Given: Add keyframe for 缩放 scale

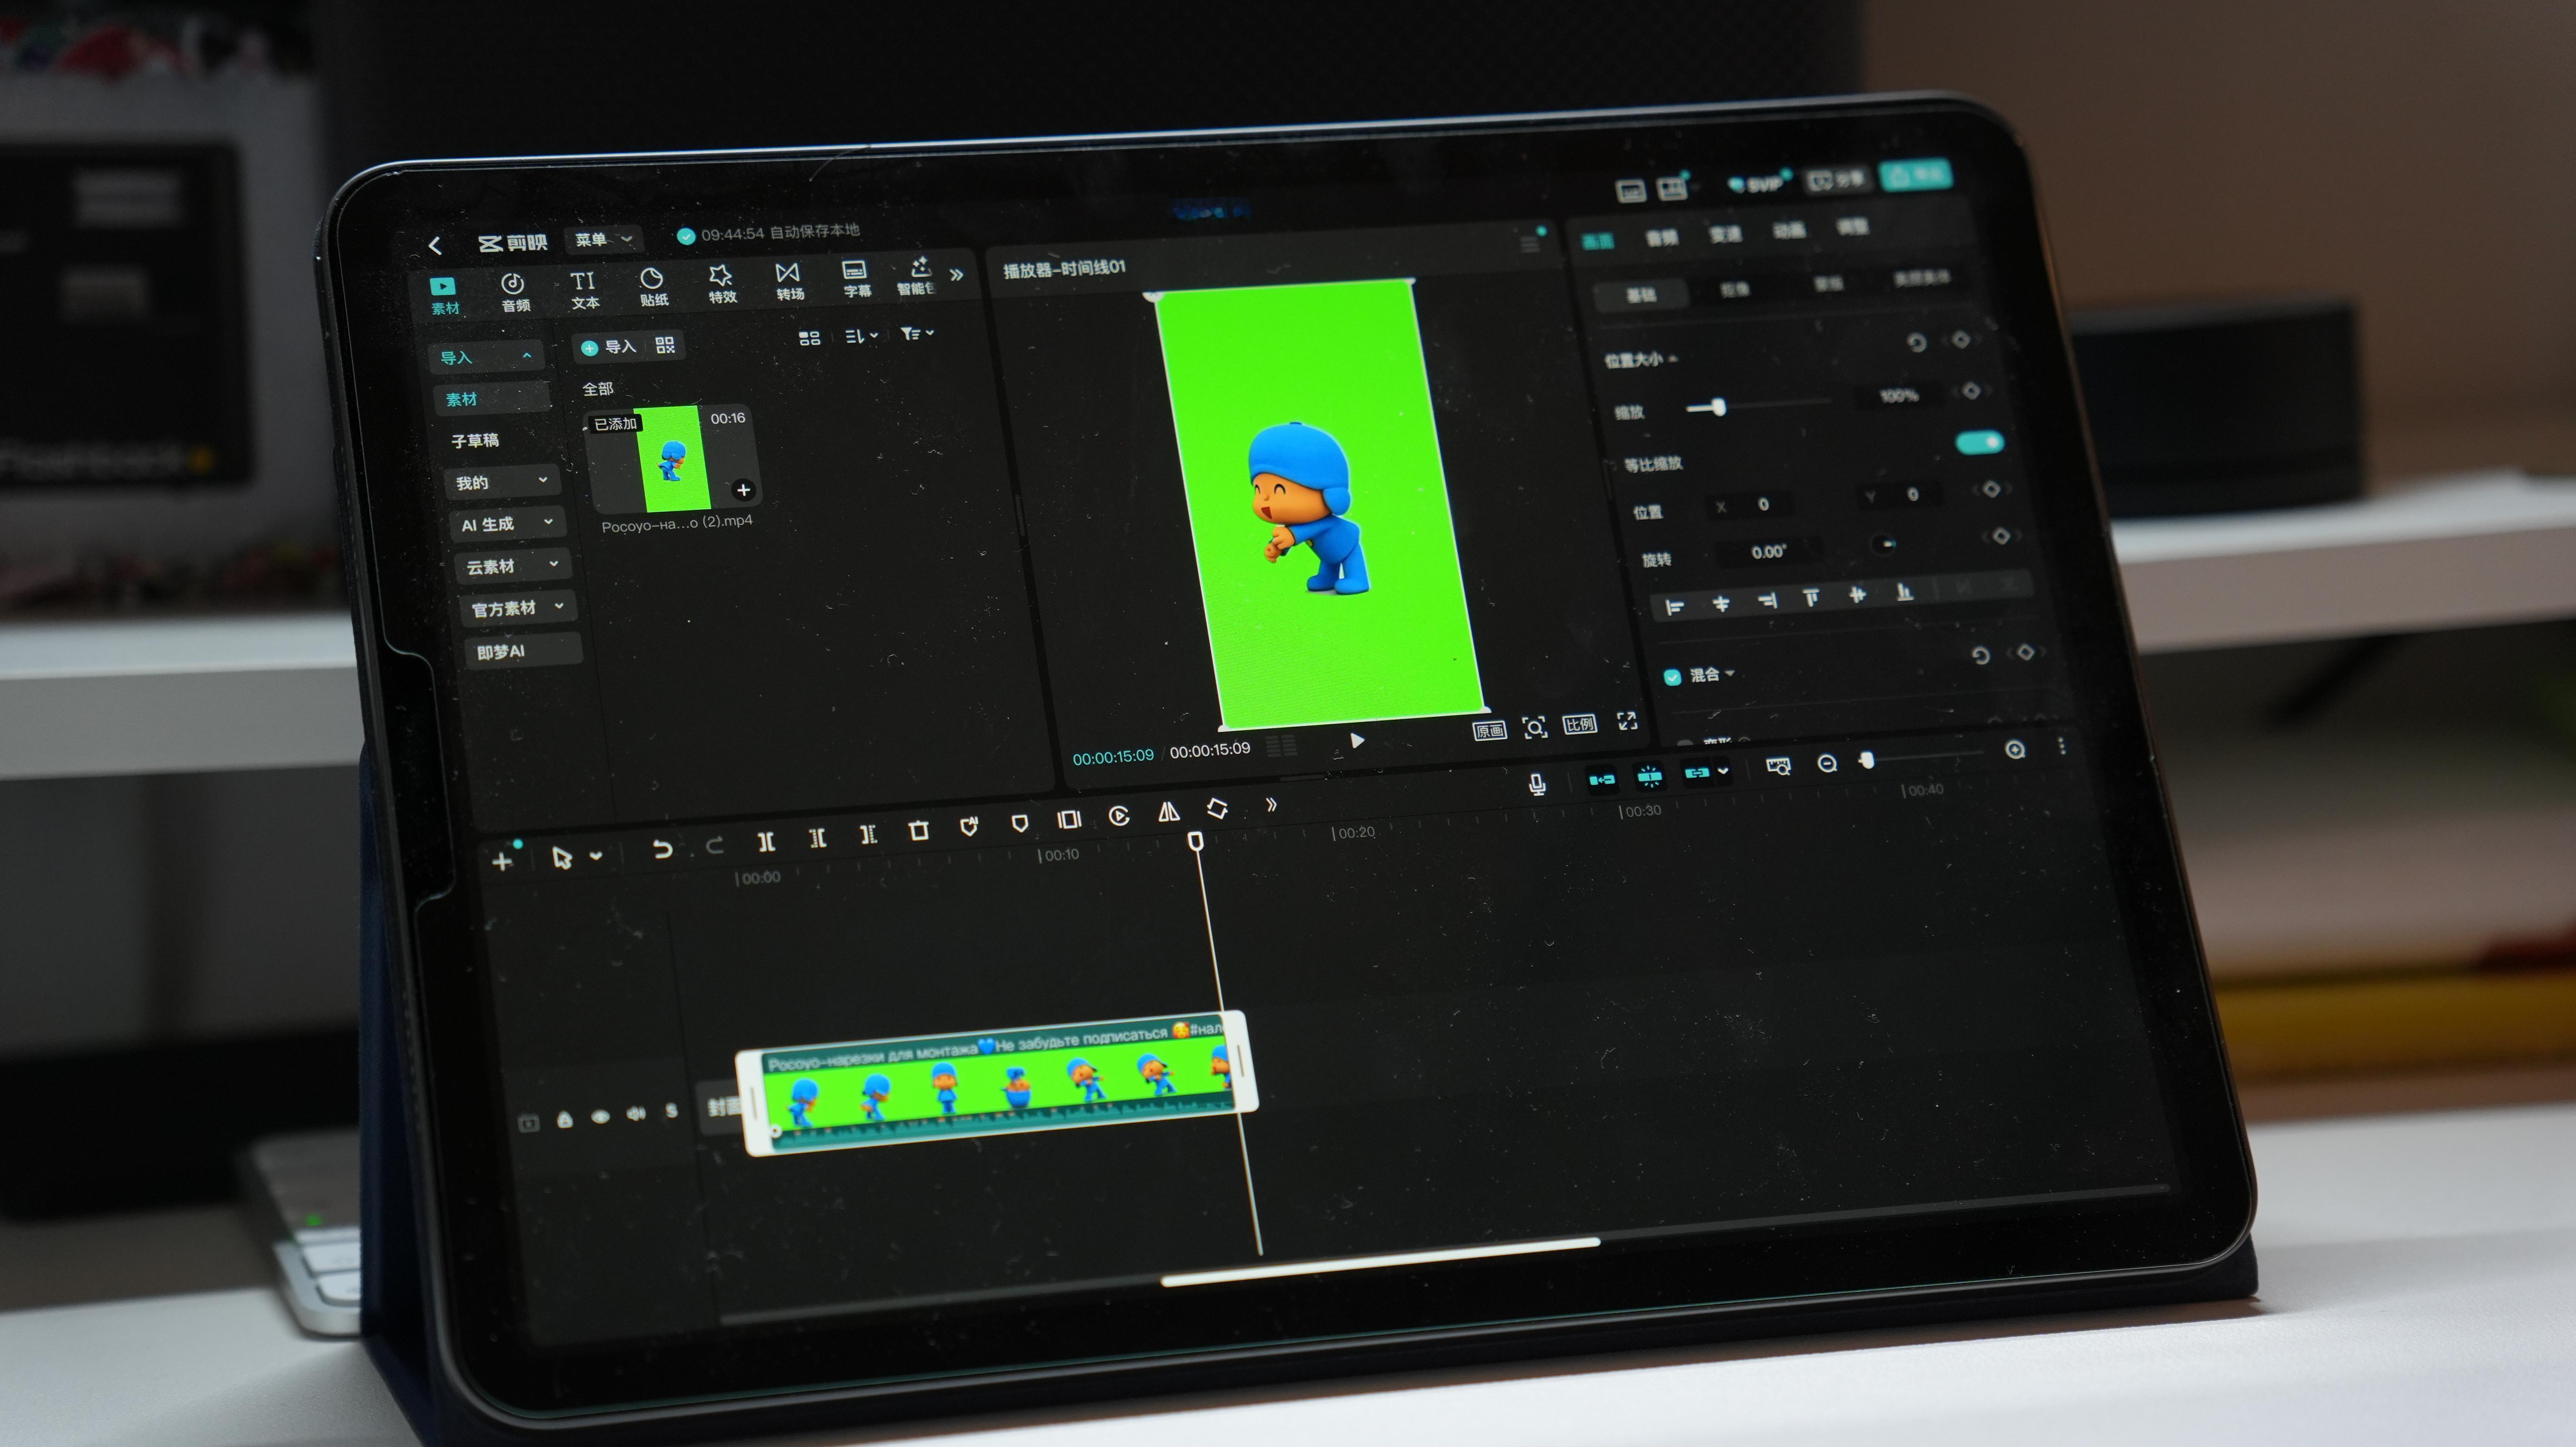Looking at the screenshot, I should 1971,391.
